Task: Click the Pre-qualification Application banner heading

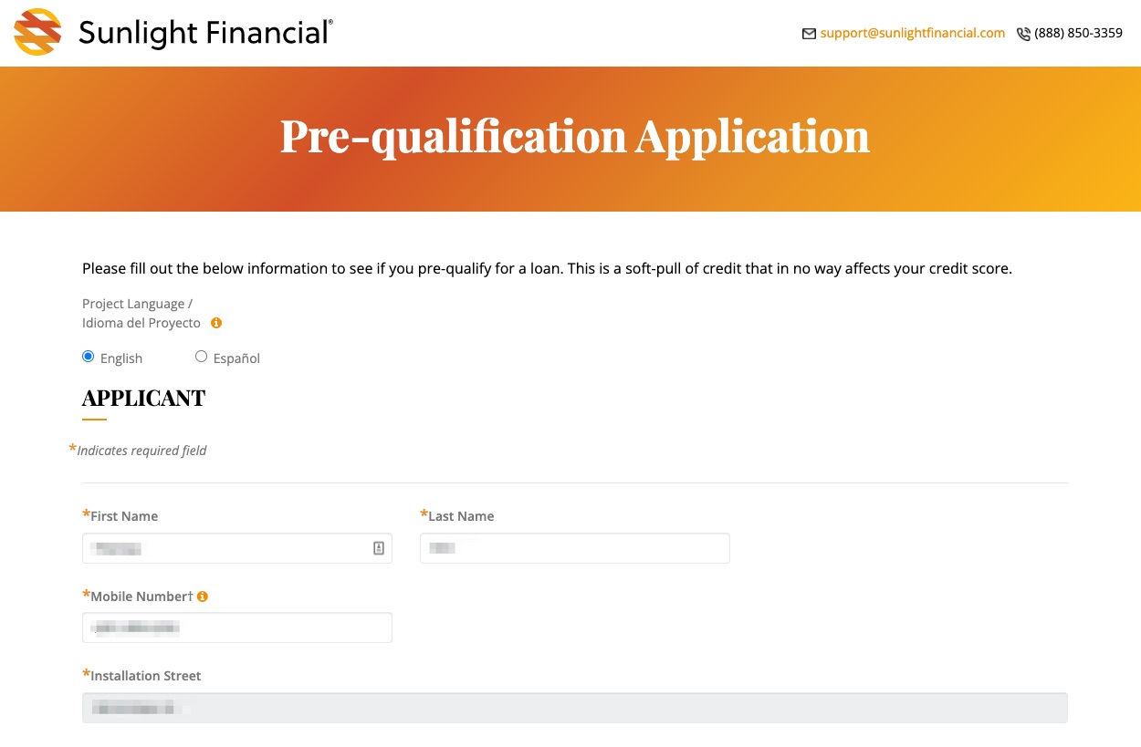Action: tap(574, 136)
